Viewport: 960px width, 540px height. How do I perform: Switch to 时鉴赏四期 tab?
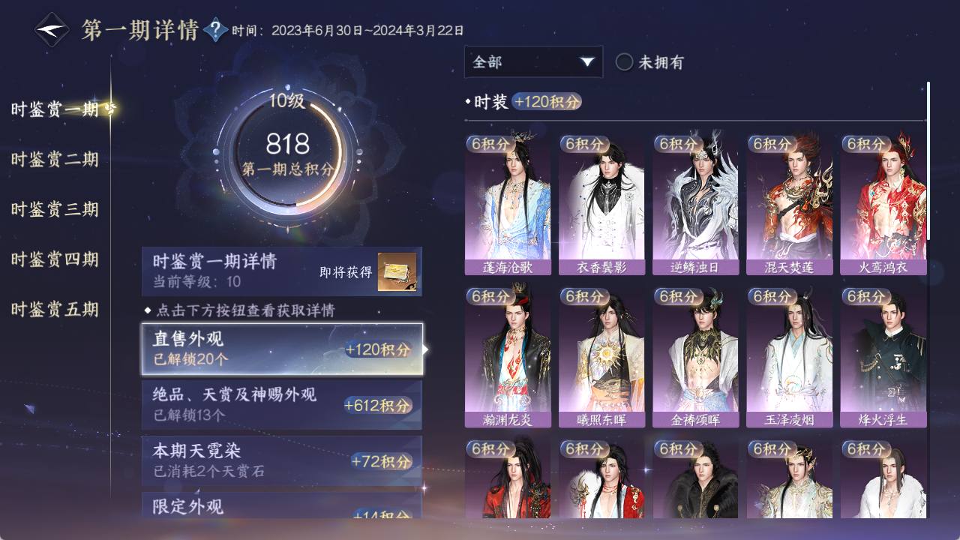pos(55,259)
